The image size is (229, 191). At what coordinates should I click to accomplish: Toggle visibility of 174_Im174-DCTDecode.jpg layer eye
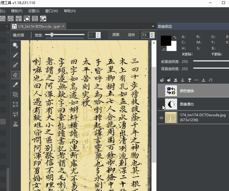point(161,118)
